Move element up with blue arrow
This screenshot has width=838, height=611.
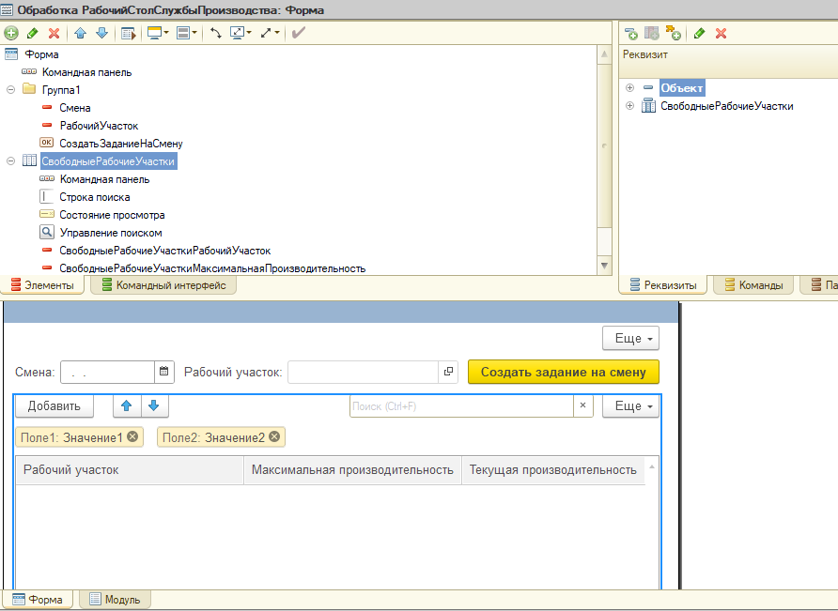(81, 33)
